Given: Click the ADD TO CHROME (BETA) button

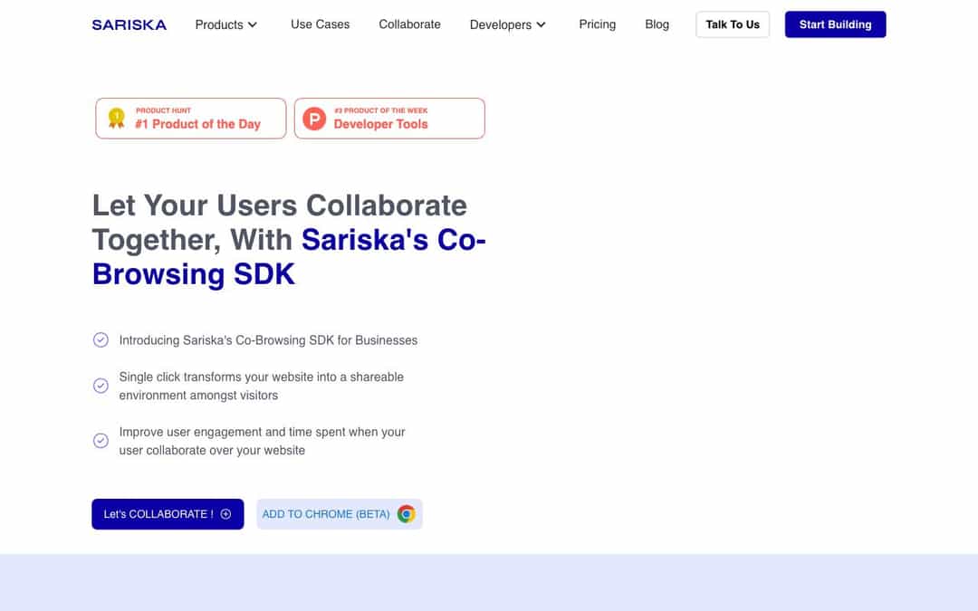Looking at the screenshot, I should pos(340,514).
